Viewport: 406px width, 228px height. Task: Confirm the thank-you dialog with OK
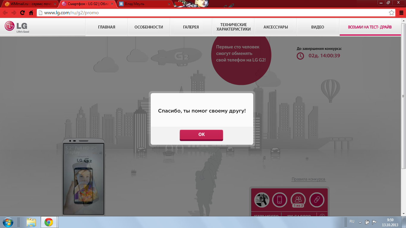point(201,135)
